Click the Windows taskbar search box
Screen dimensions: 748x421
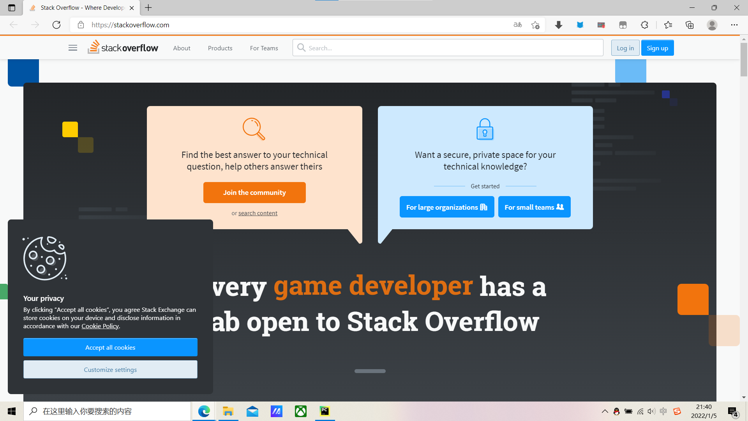pyautogui.click(x=107, y=411)
